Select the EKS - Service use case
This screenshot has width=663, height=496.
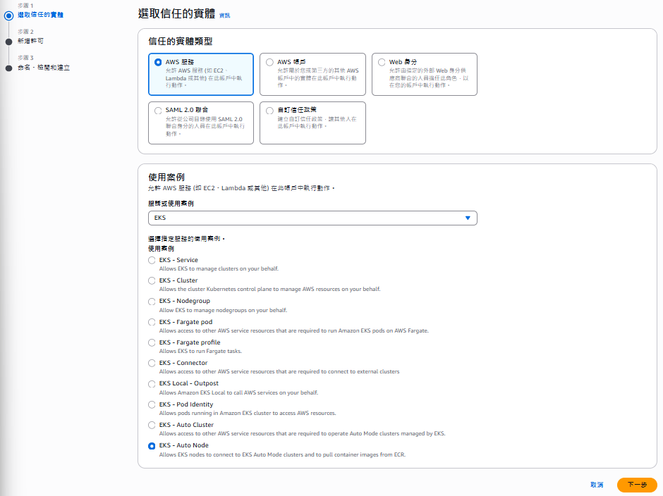pyautogui.click(x=152, y=260)
